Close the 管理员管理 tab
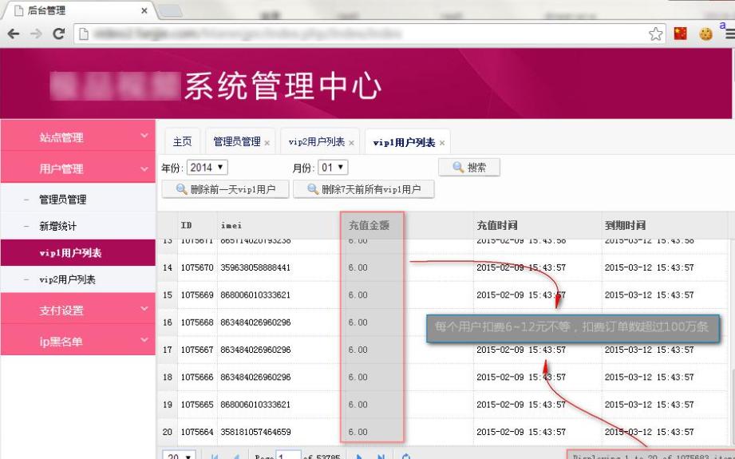 pyautogui.click(x=267, y=143)
